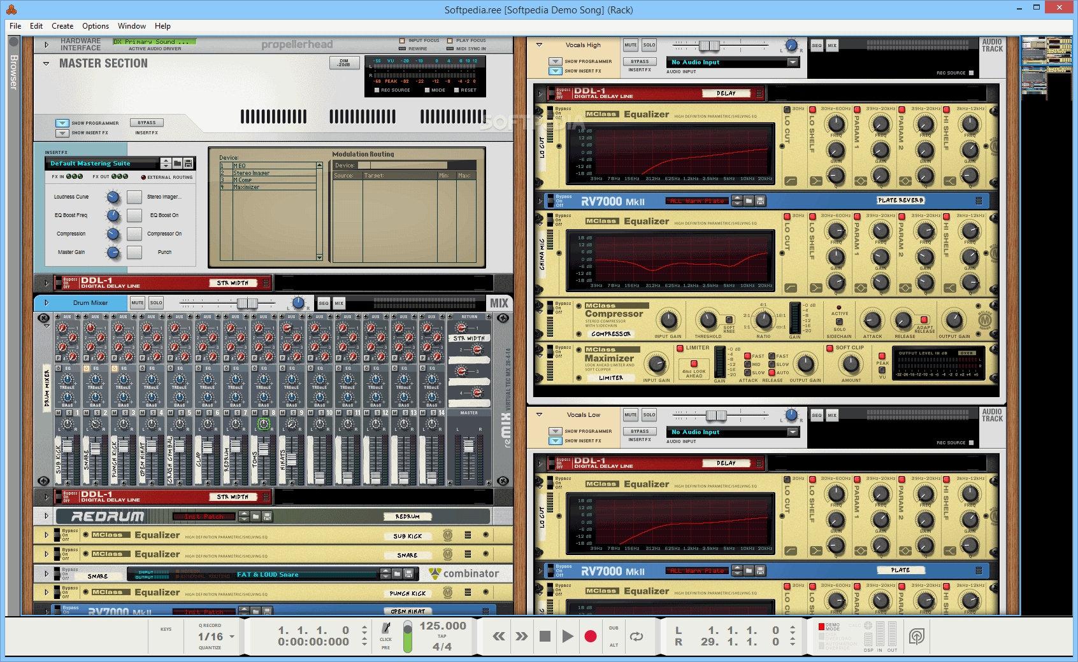Click the Master Section Bypass Insert FX button
This screenshot has width=1078, height=662.
(147, 123)
